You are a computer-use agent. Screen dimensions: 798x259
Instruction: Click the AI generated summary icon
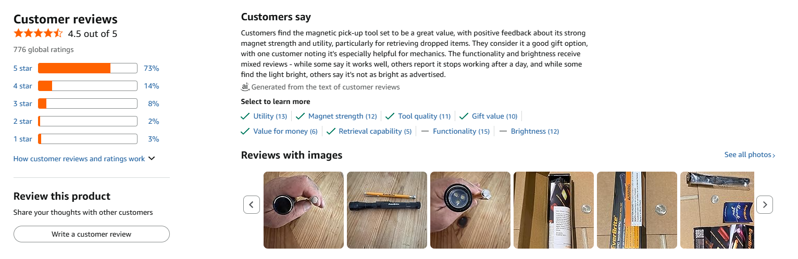pyautogui.click(x=245, y=87)
